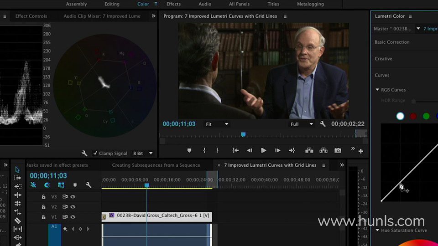Add a marker in the timeline panel

(x=75, y=185)
